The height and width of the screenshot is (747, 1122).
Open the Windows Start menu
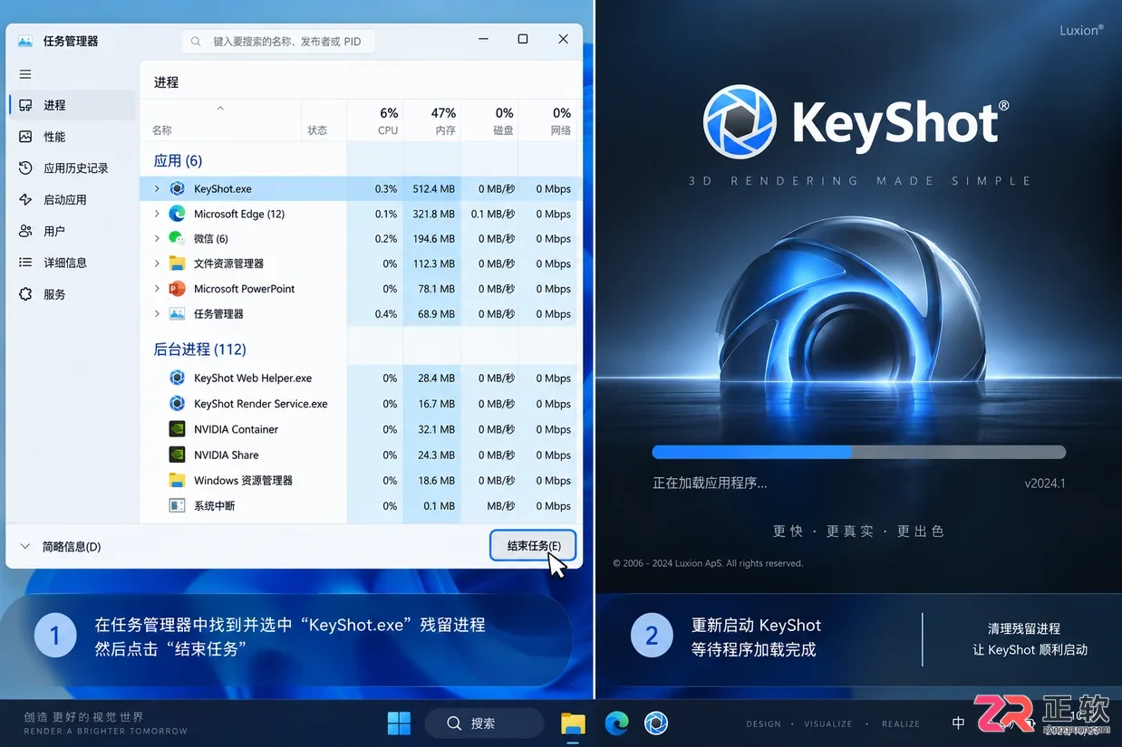399,723
